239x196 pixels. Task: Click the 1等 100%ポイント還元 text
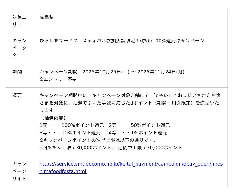point(72,125)
